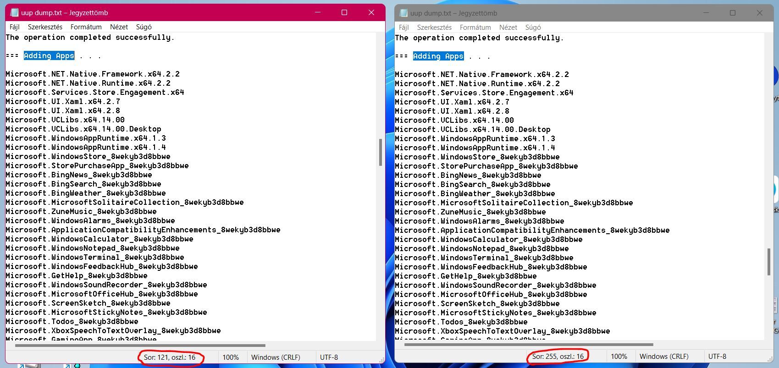Click Microsoft.MicrosoftSolitaireCollection line in right window

(x=514, y=203)
